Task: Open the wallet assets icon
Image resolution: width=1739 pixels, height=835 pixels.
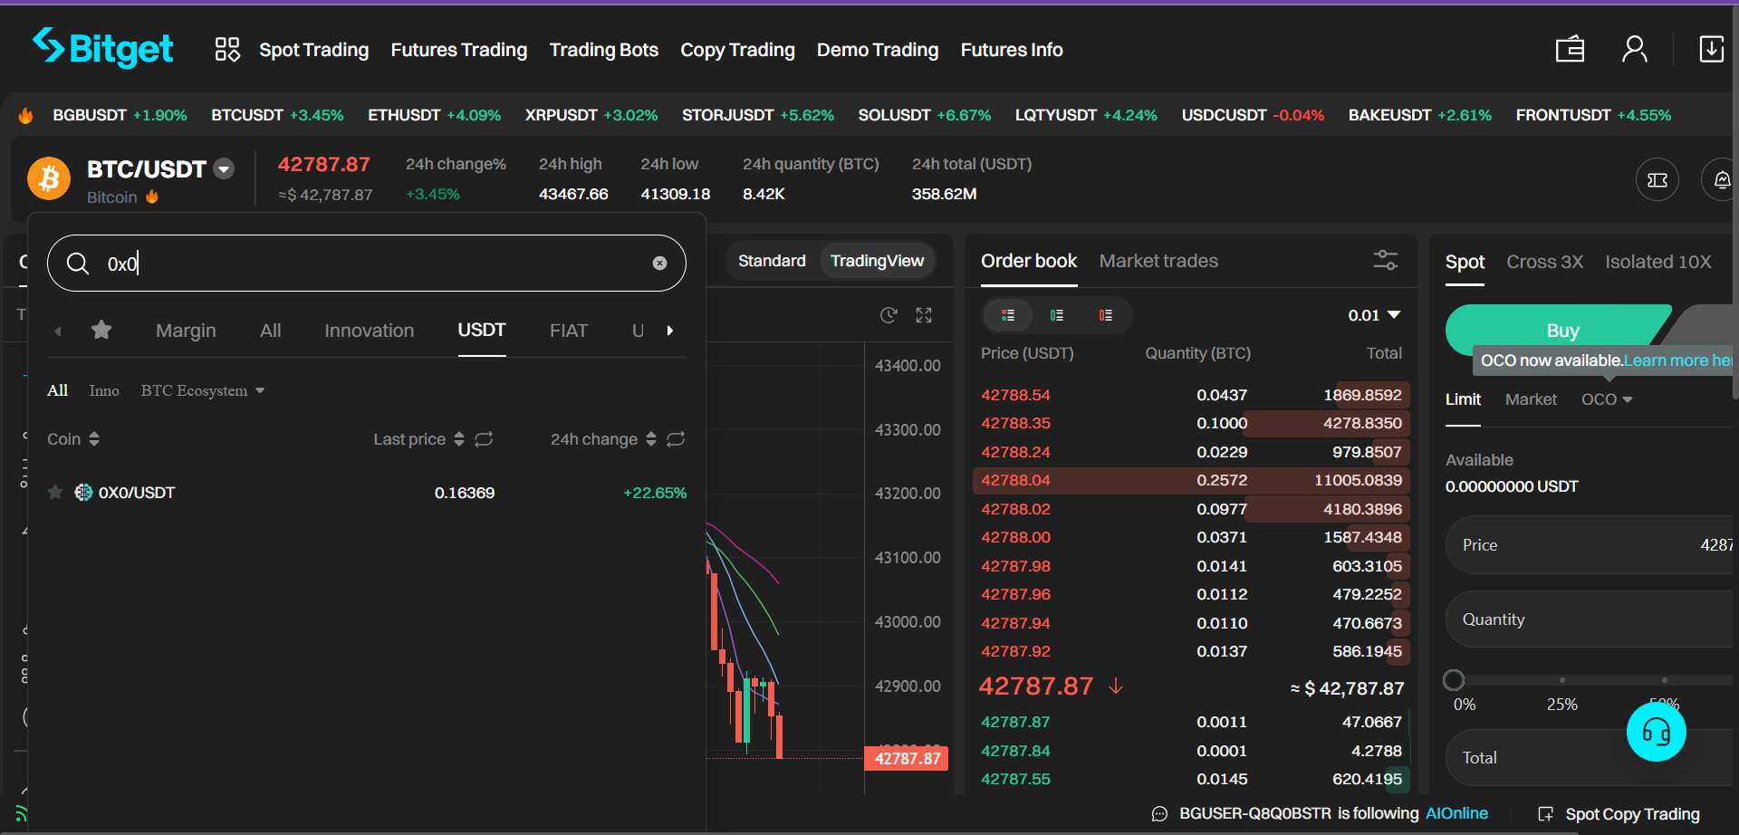Action: (1570, 49)
